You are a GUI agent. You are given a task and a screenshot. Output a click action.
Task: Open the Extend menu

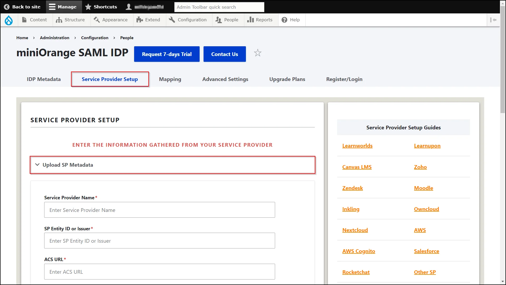tap(149, 20)
